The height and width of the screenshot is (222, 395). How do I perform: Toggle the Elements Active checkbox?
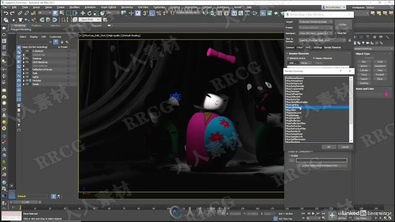(x=288, y=58)
